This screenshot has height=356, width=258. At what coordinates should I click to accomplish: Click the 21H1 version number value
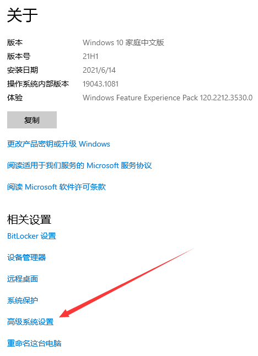coord(90,56)
